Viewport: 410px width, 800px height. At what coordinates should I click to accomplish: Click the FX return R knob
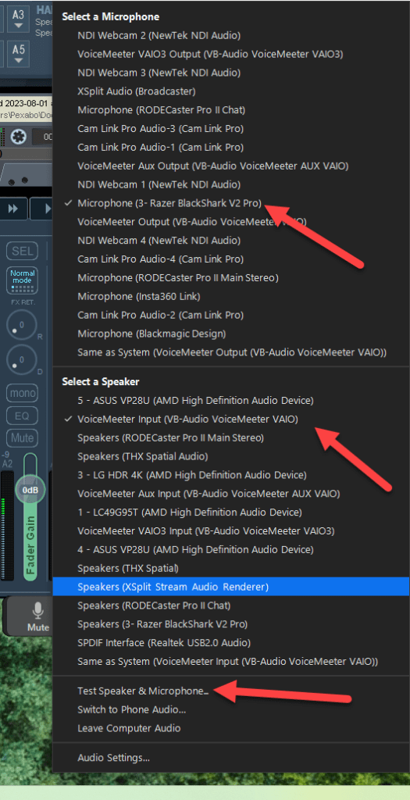click(x=21, y=324)
